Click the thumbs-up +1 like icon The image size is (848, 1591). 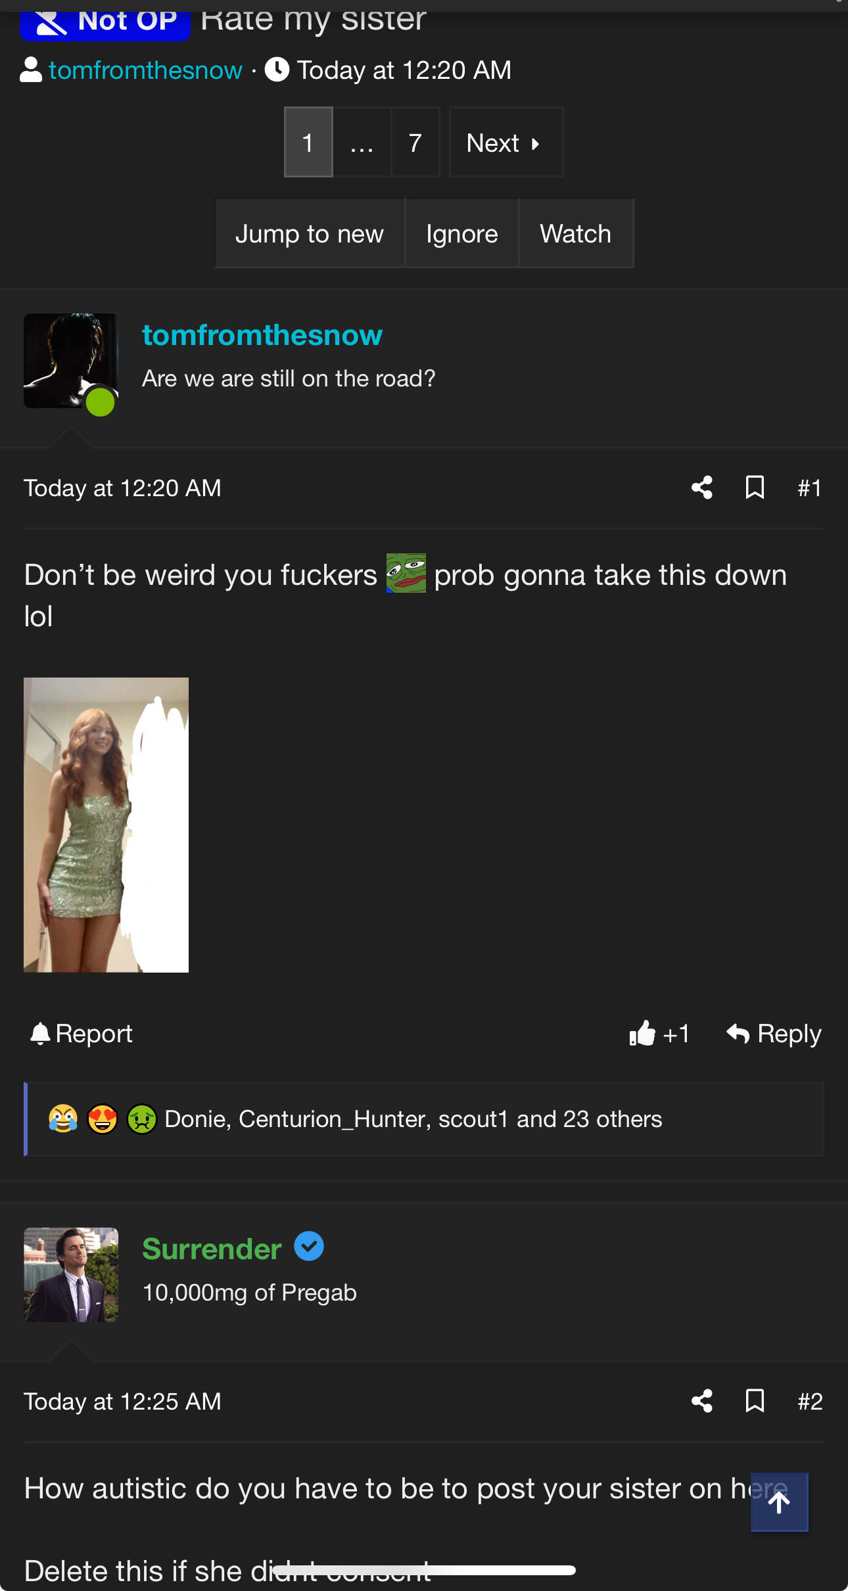[x=642, y=1033]
